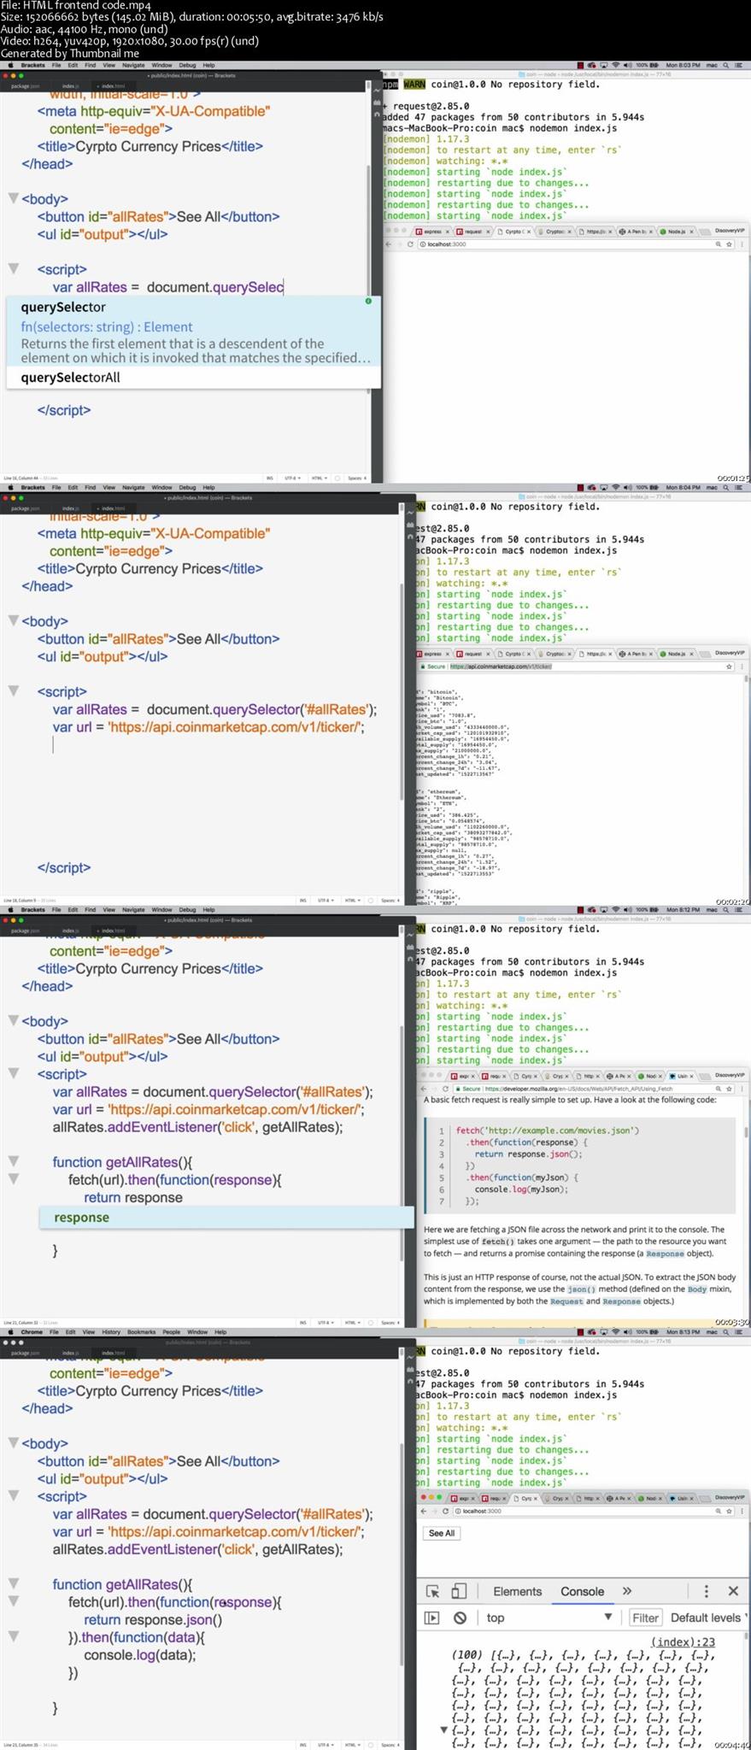Open the (index):23 source link
The width and height of the screenshot is (751, 1750).
click(683, 1641)
